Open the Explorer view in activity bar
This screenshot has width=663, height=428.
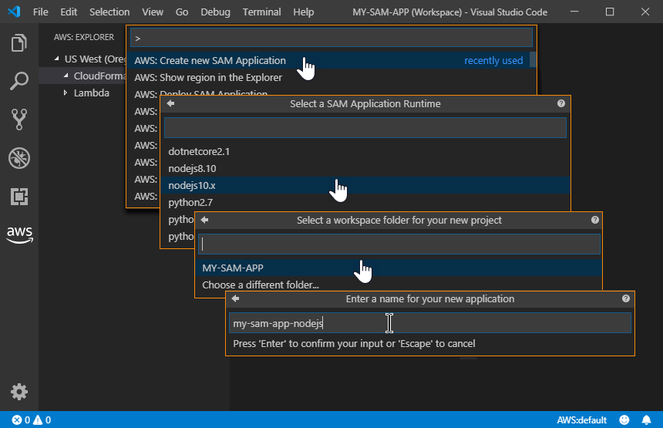(x=19, y=43)
